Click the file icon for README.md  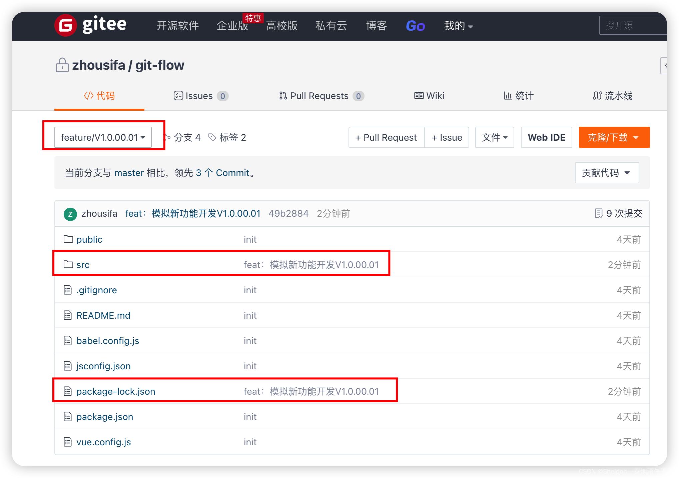68,315
